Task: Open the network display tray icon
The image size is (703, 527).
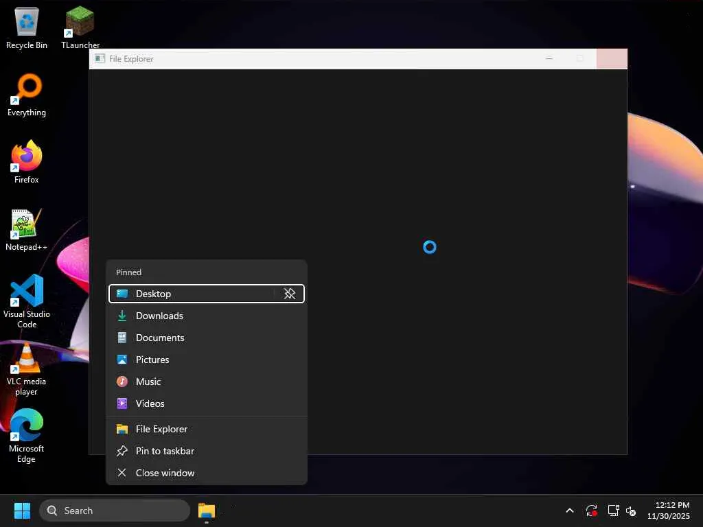Action: (x=613, y=511)
